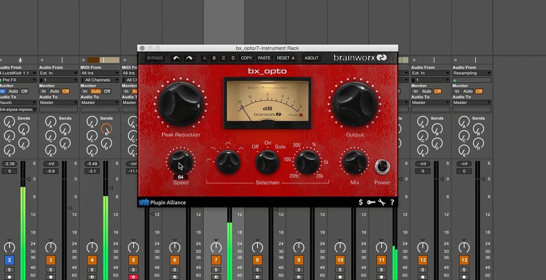Click the Plugin Alliance logo
546x280 pixels.
(162, 202)
